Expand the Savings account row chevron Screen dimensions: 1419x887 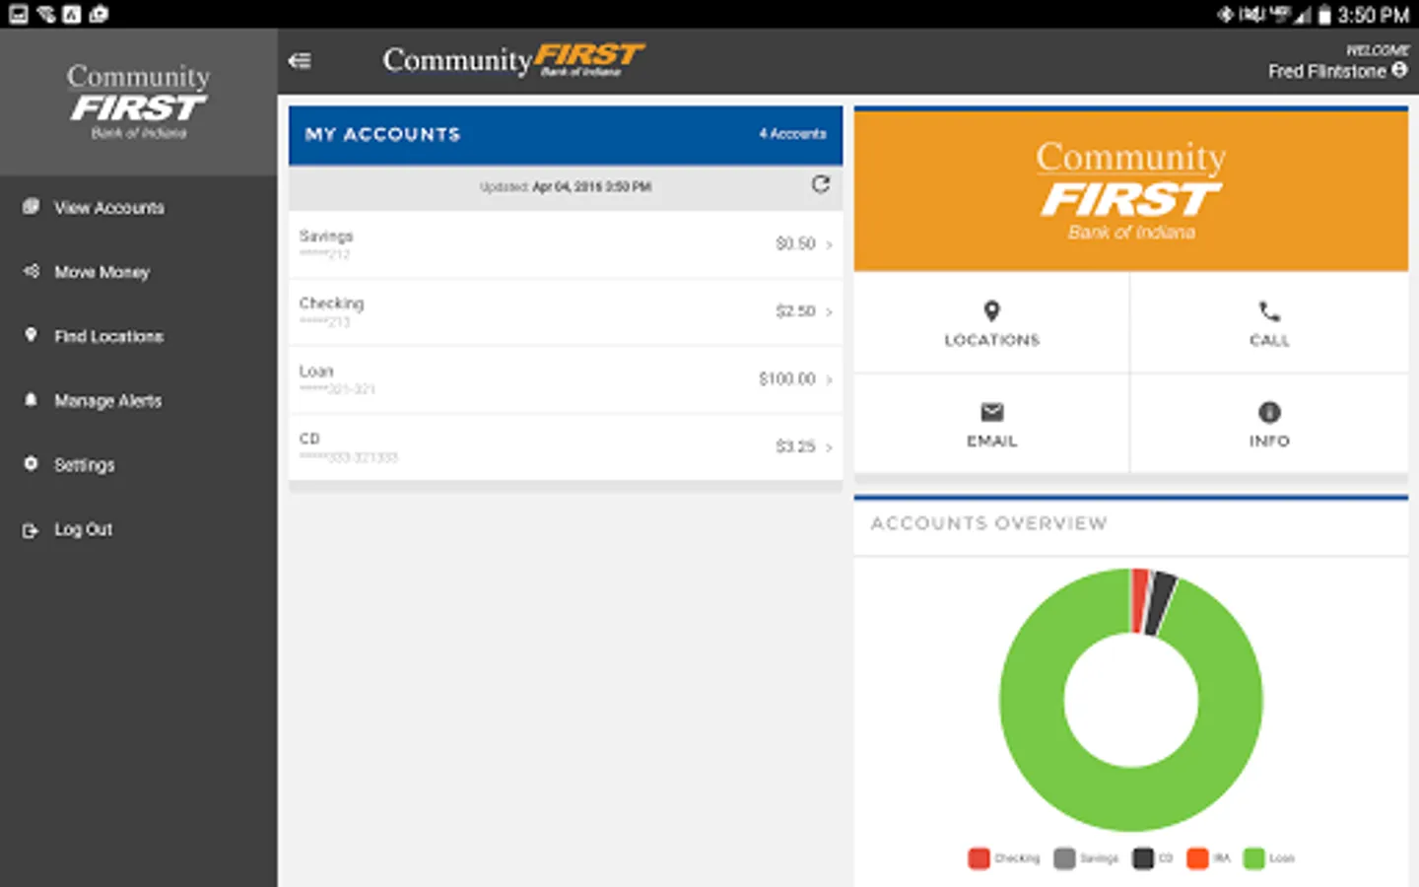pos(829,244)
